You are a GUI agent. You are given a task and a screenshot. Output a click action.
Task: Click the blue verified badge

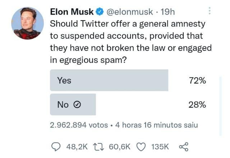99,12
